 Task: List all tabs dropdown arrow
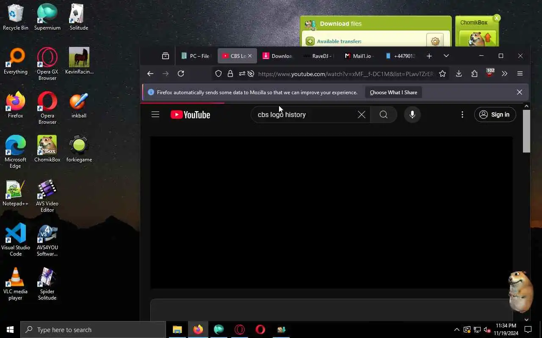tap(446, 56)
